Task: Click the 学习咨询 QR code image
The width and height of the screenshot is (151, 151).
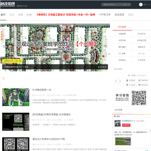Action: [x=139, y=98]
